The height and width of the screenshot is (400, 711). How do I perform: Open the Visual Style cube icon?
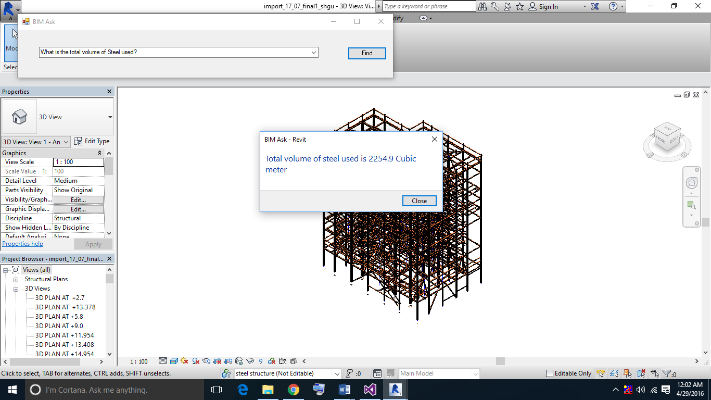pyautogui.click(x=174, y=361)
